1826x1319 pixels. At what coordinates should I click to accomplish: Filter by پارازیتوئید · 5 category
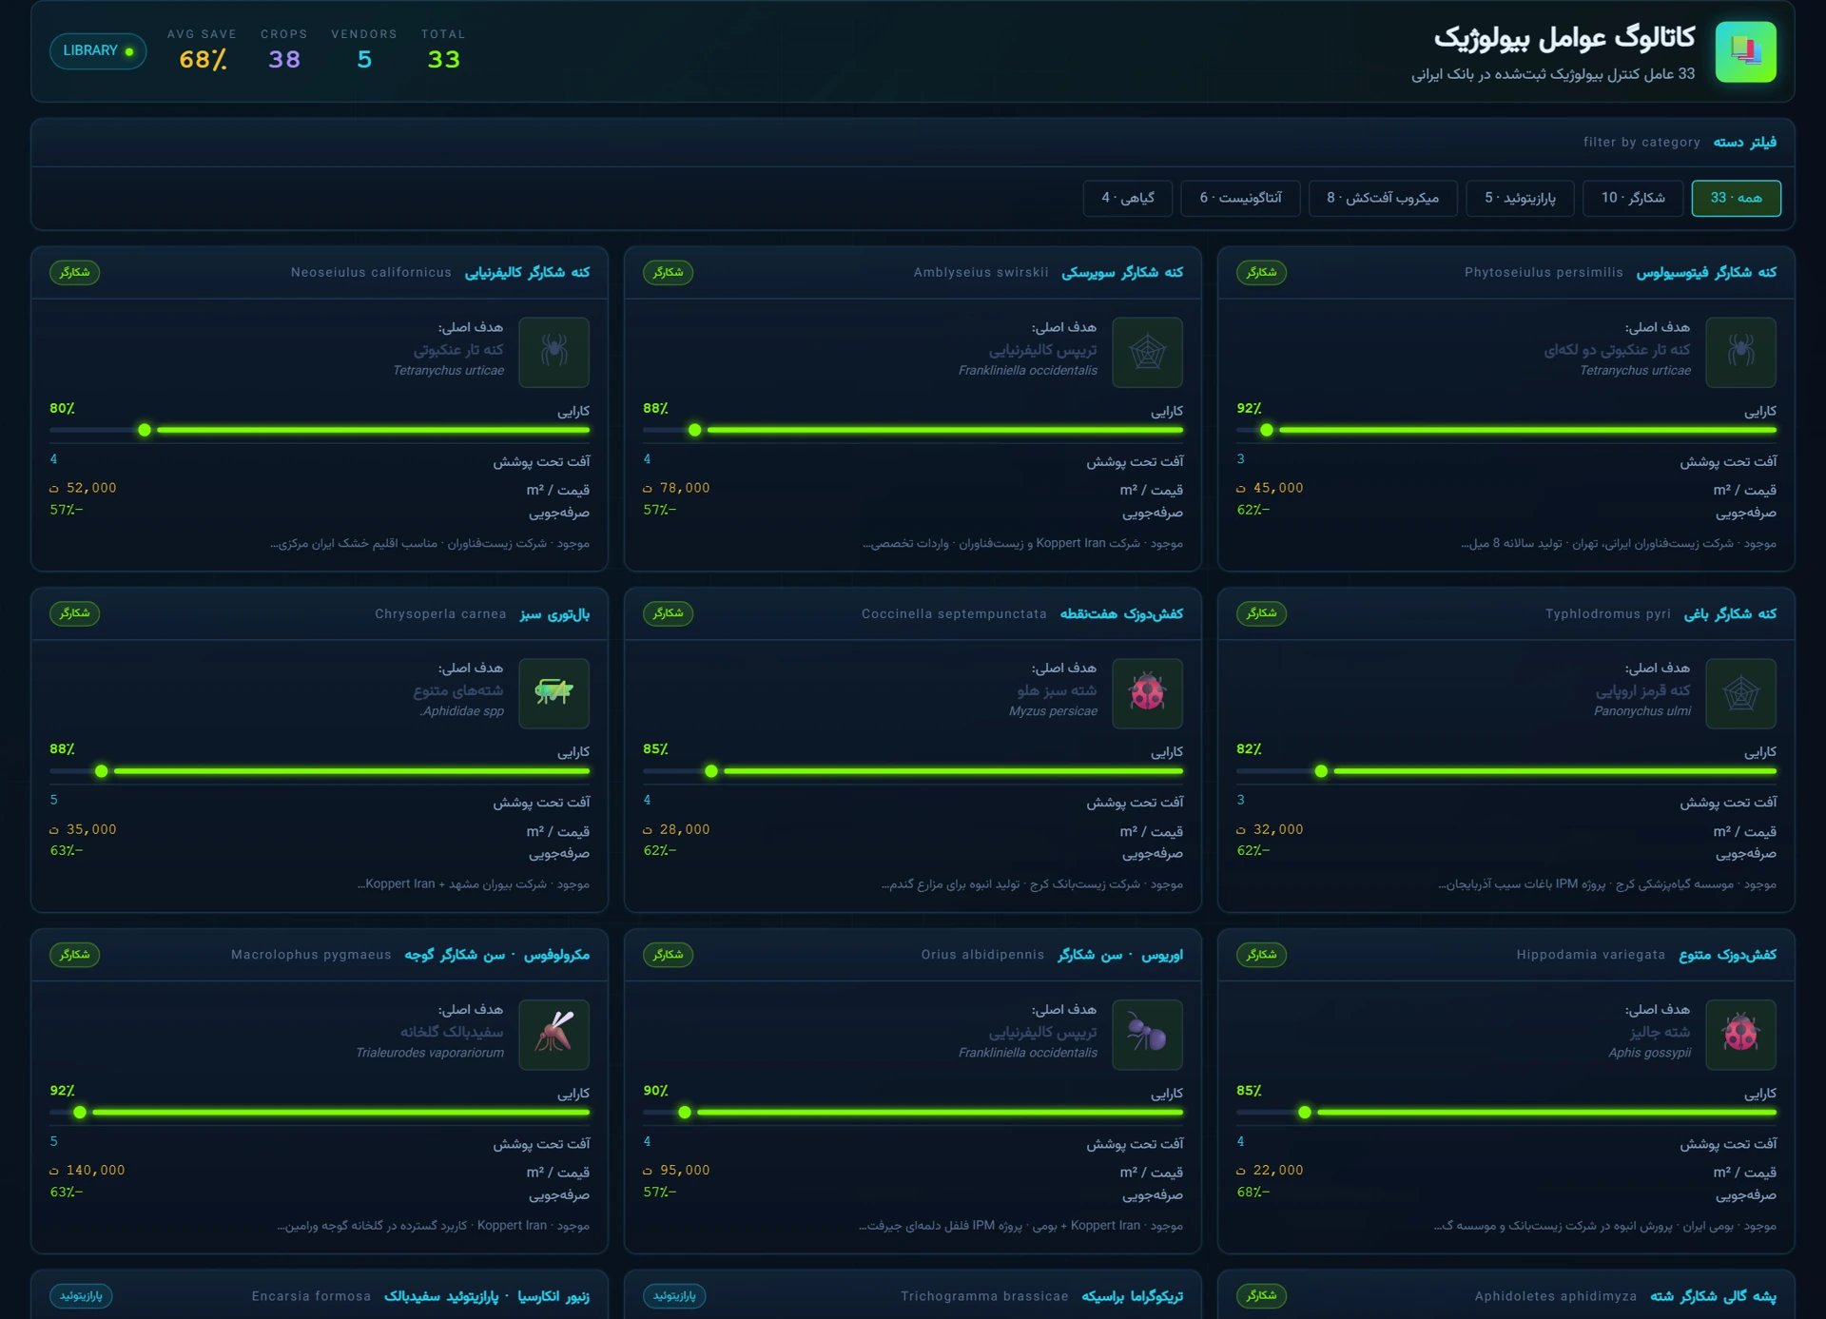(1520, 198)
